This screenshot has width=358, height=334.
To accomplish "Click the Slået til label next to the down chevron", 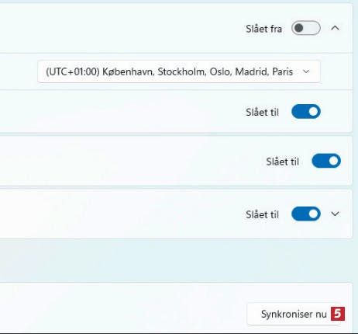I will [262, 214].
